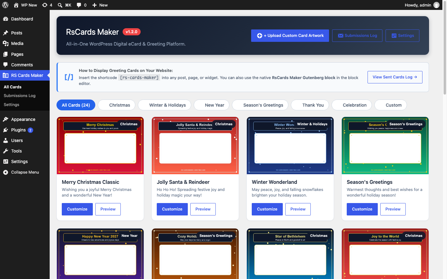This screenshot has width=447, height=279.
Task: Open Merry Christmas Classic card thumbnail
Action: (x=100, y=146)
